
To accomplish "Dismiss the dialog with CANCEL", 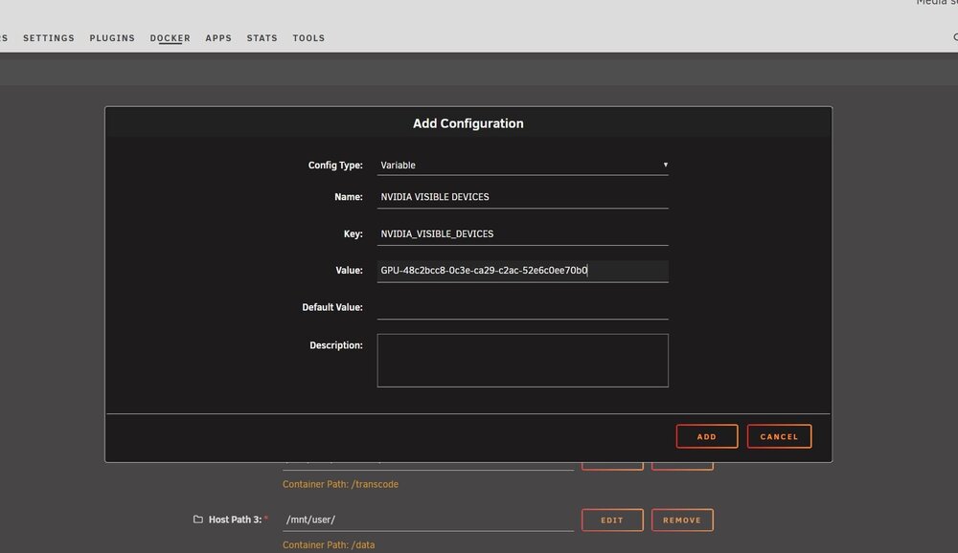I will click(779, 436).
